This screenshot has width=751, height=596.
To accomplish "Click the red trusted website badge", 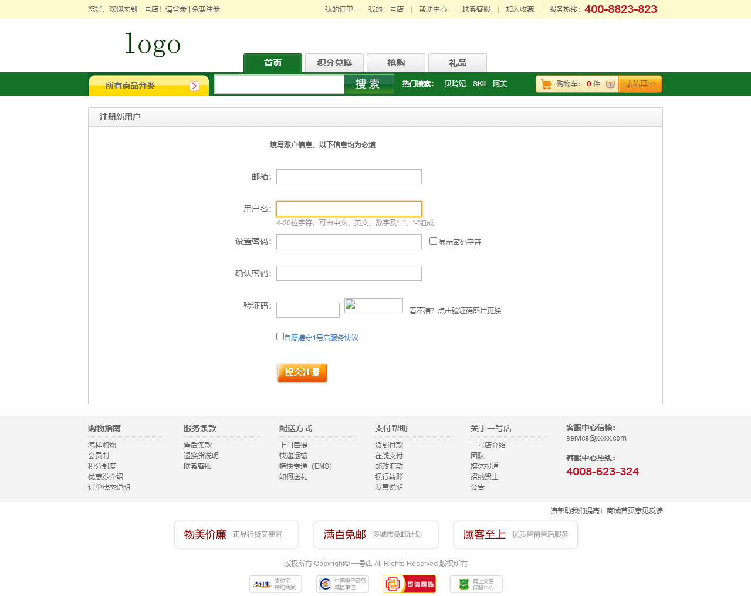I will [409, 584].
